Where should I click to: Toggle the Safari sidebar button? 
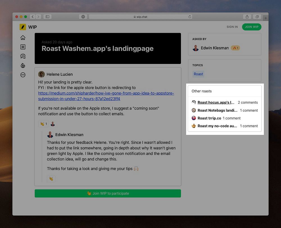click(47, 17)
